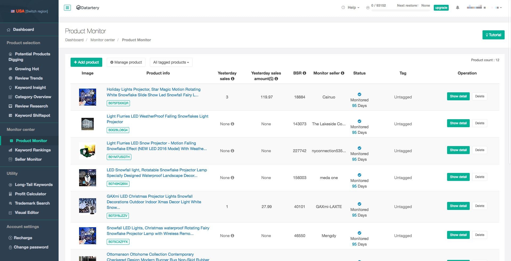Click monitored check icon in Cainuo row
511x261 pixels.
(359, 94)
